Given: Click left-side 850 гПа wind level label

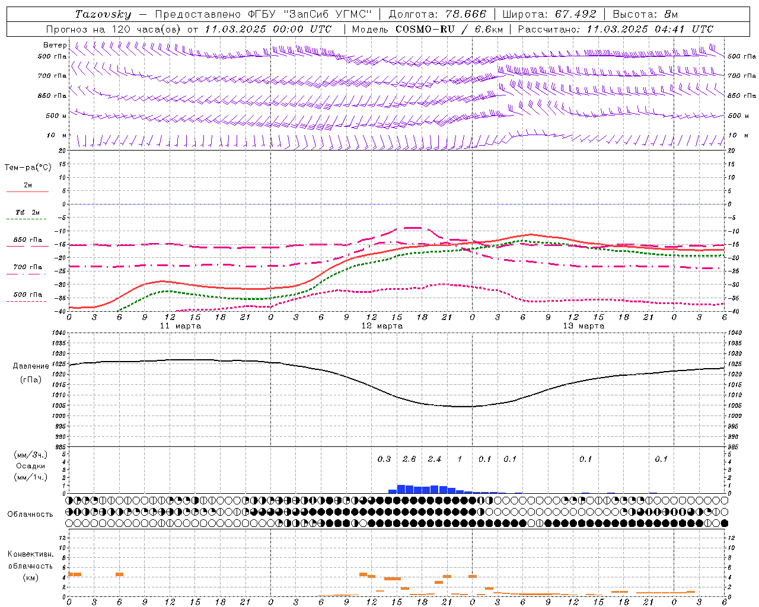Looking at the screenshot, I should coord(52,95).
